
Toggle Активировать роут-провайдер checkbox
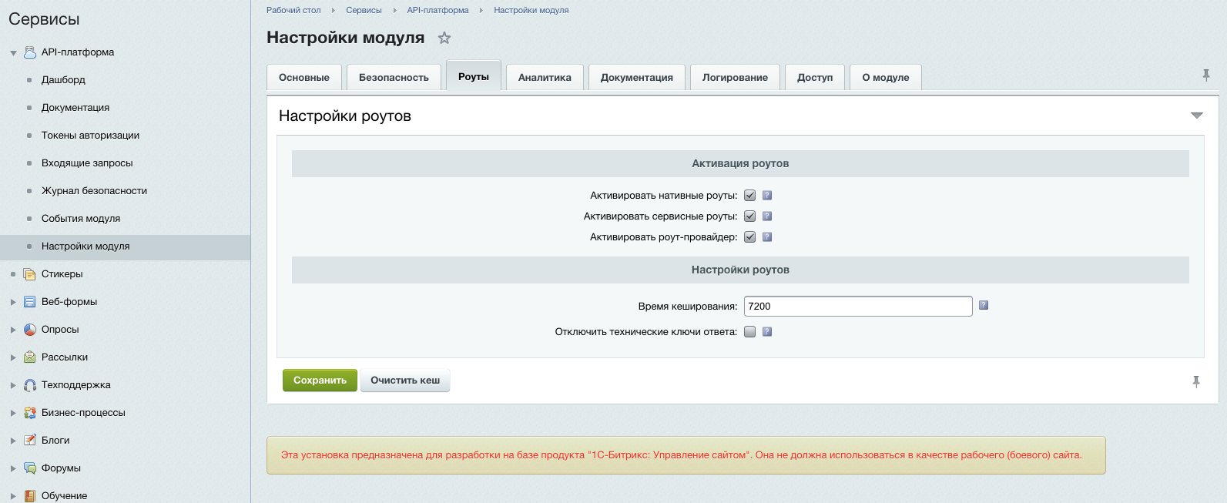(x=750, y=237)
